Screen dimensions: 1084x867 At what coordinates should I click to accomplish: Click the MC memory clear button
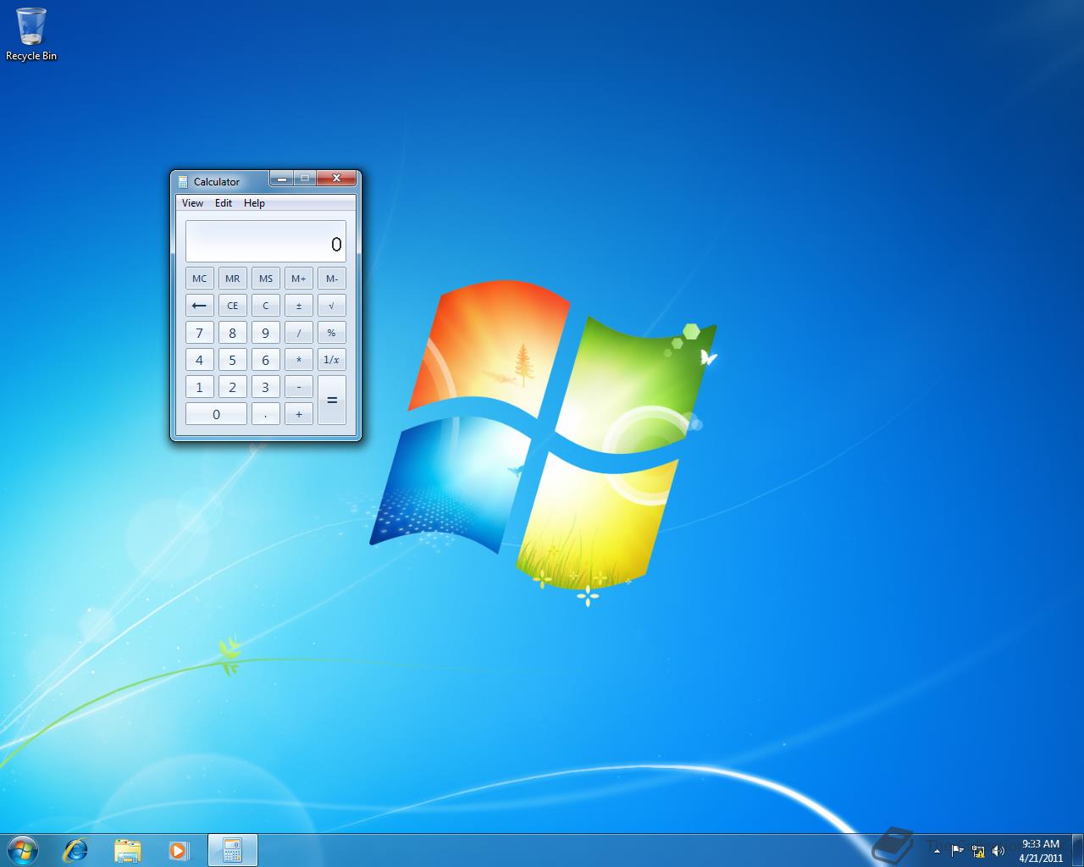pos(200,279)
